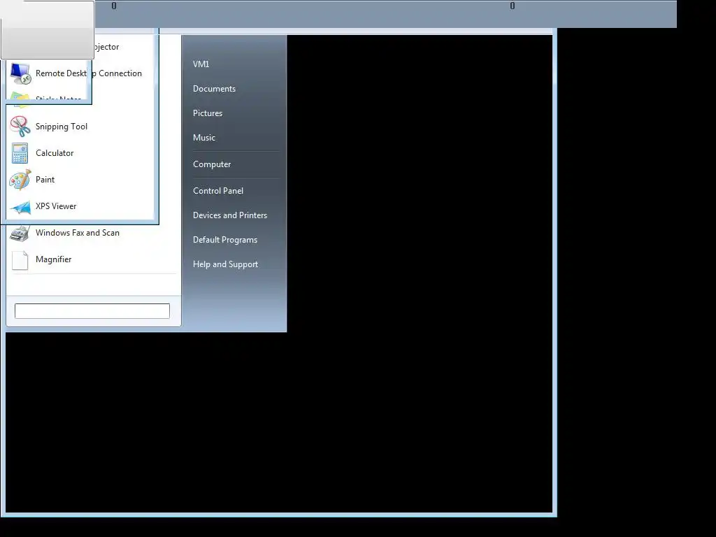Open Control Panel entry

[x=218, y=191]
